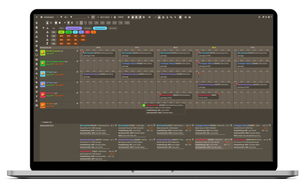
Task: Open the hamburger menu
Action: 37,17
